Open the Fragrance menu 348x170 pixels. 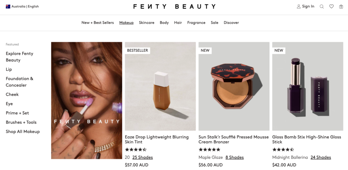click(x=196, y=23)
